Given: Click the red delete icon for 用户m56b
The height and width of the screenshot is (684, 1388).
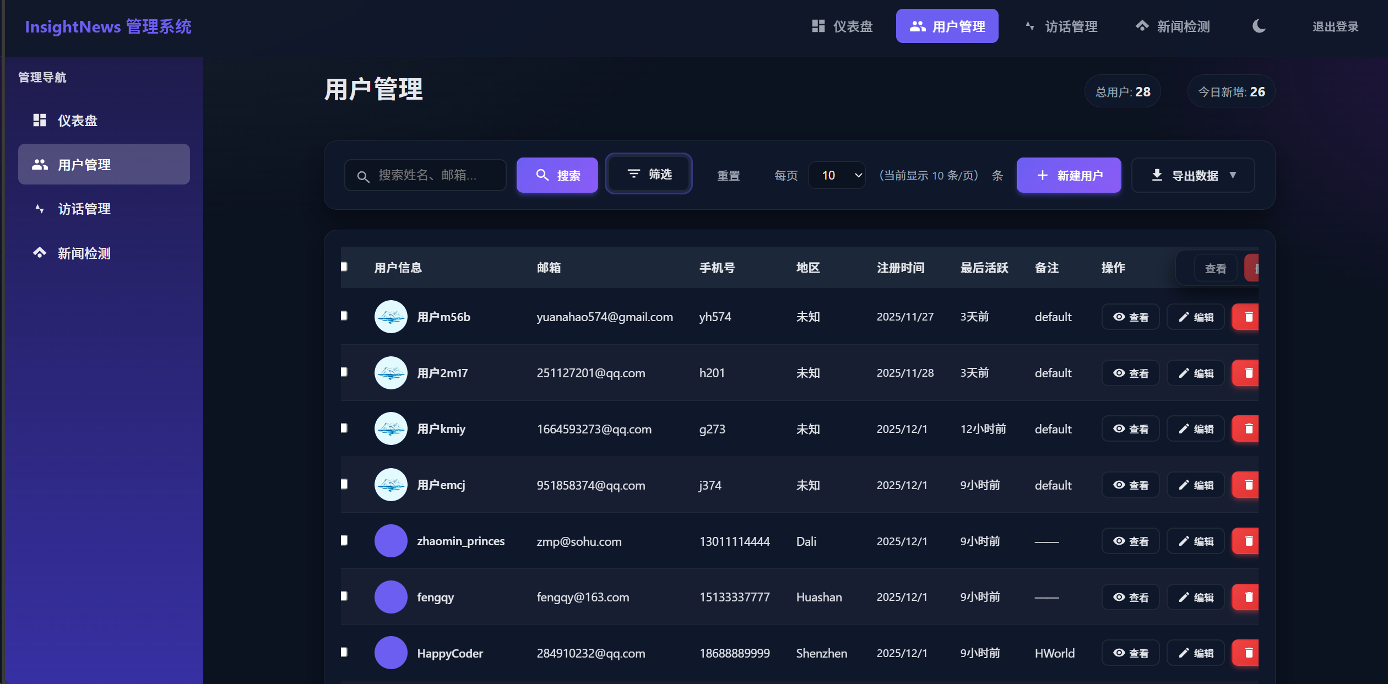Looking at the screenshot, I should click(x=1248, y=317).
